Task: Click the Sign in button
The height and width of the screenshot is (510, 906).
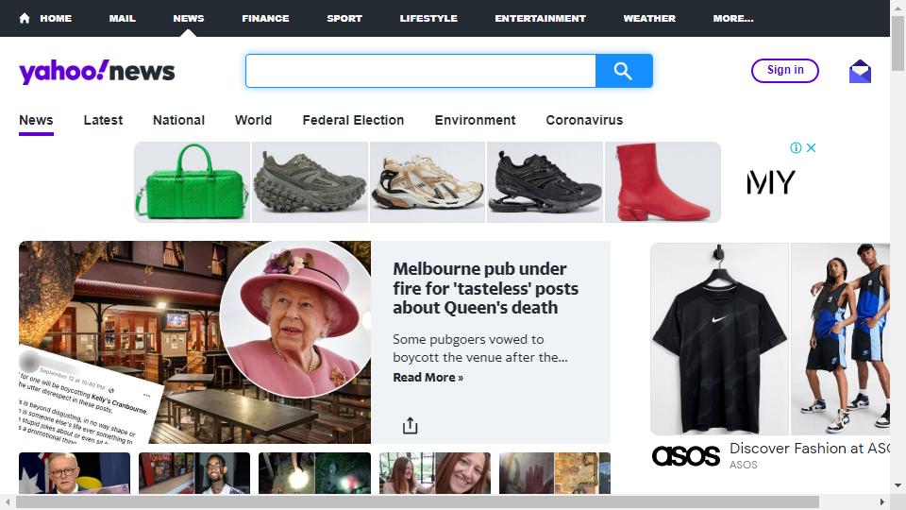Action: click(x=784, y=71)
